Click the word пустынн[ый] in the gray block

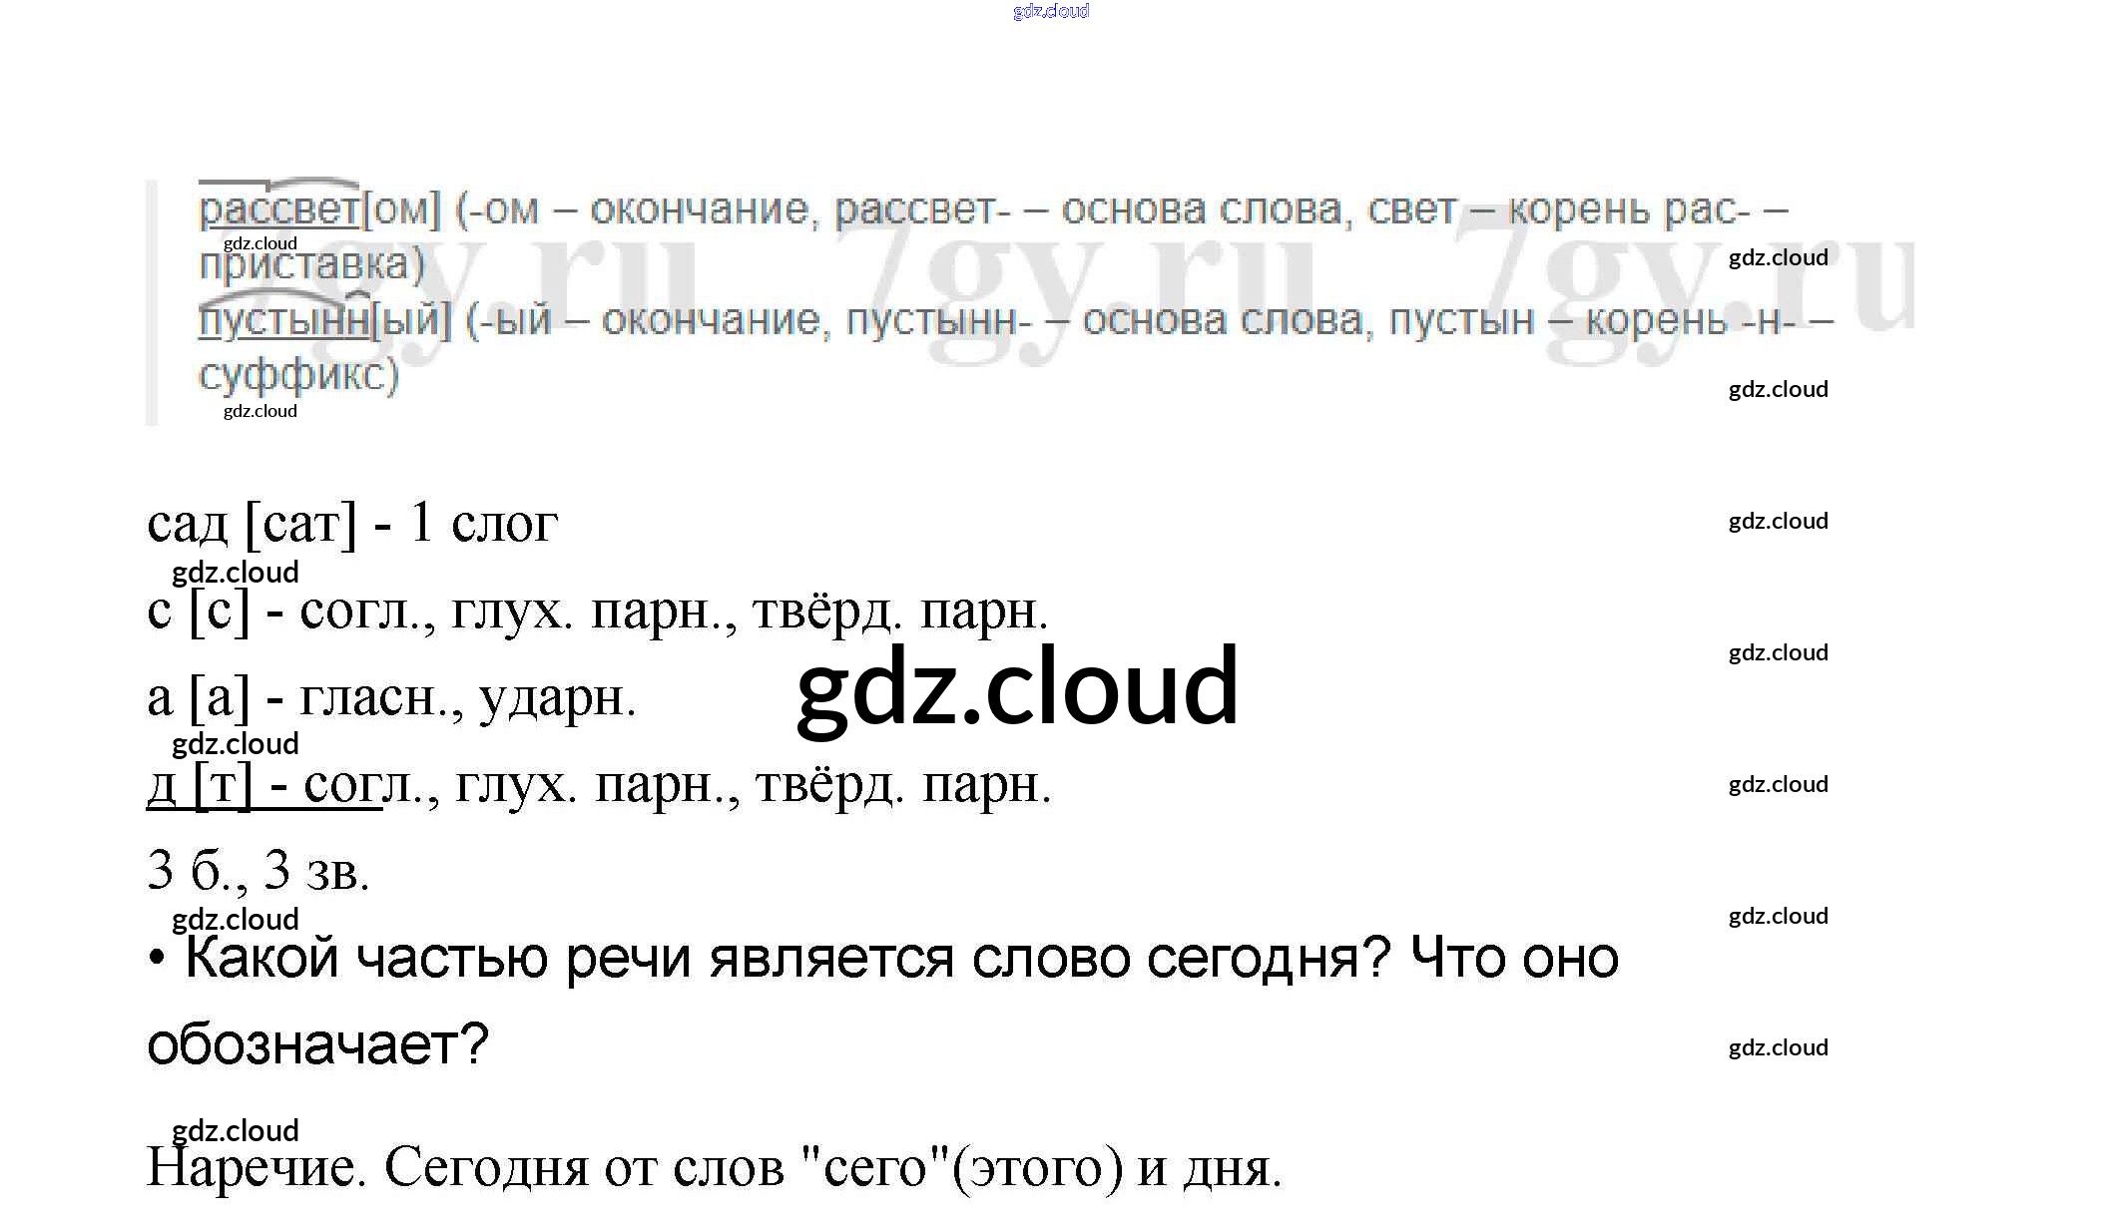[324, 320]
